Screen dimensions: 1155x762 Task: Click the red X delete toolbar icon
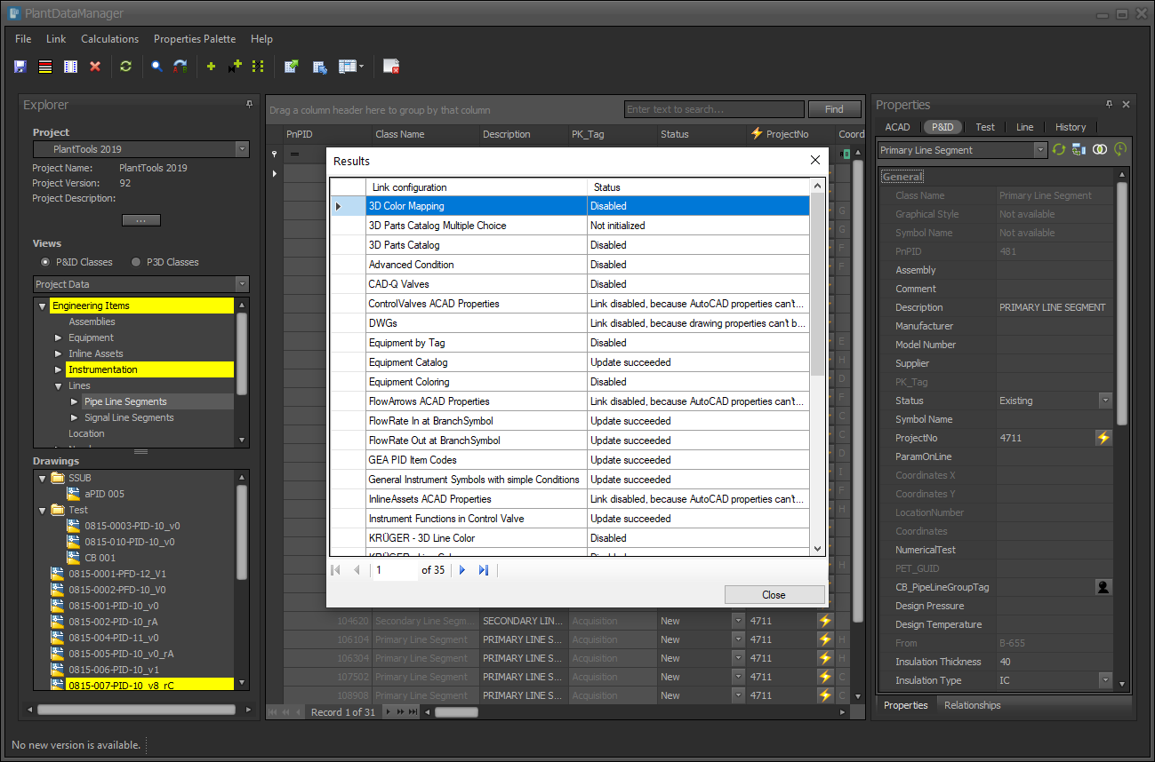(x=95, y=67)
